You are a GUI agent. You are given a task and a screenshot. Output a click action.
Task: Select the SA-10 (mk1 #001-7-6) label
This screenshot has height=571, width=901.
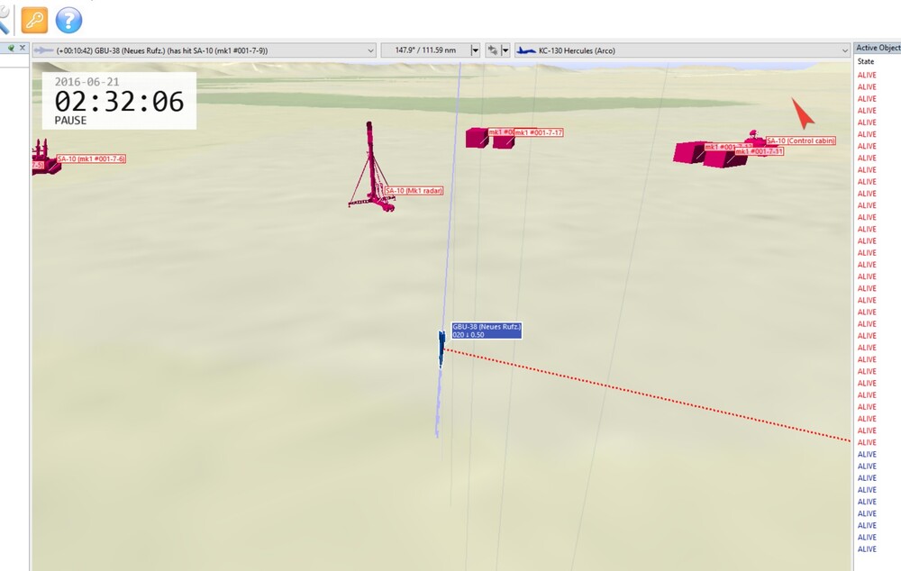point(91,159)
